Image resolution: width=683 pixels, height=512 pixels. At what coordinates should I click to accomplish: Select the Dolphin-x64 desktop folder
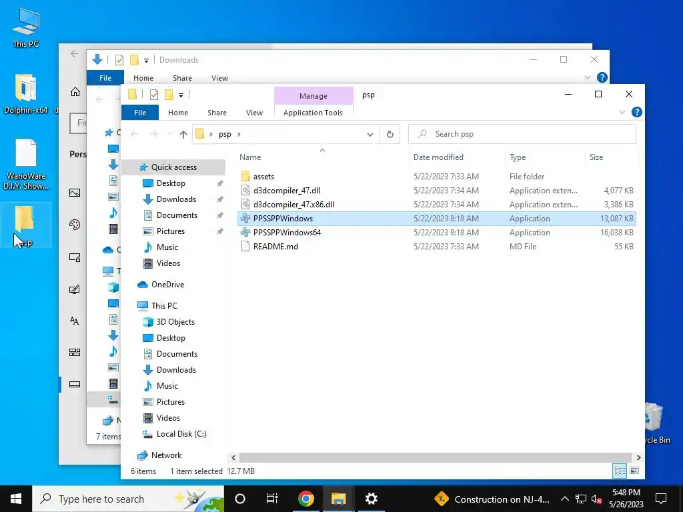point(26,93)
